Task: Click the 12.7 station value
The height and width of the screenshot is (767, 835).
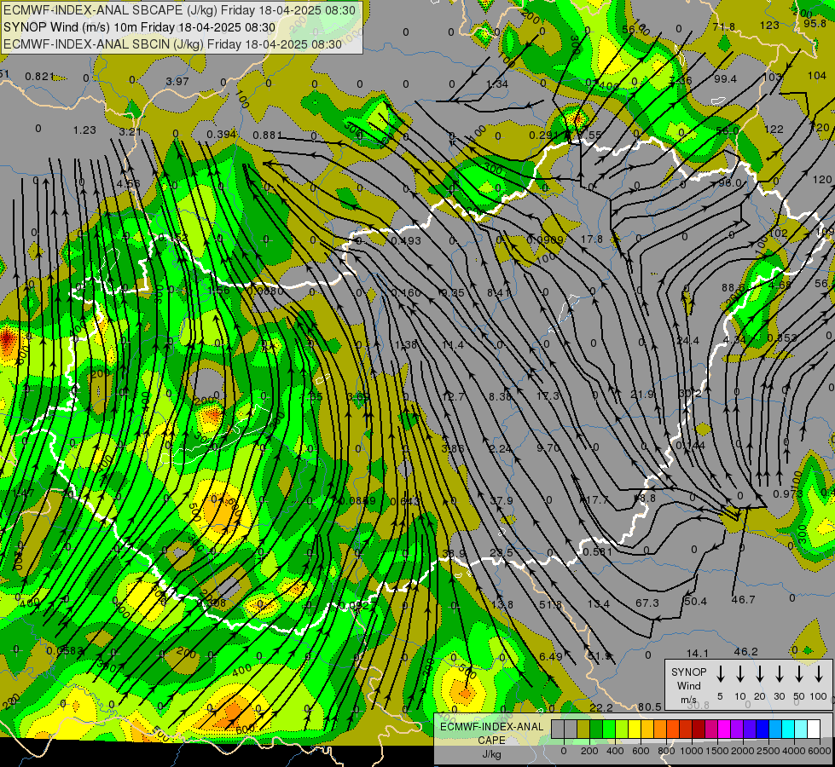Action: (x=453, y=397)
